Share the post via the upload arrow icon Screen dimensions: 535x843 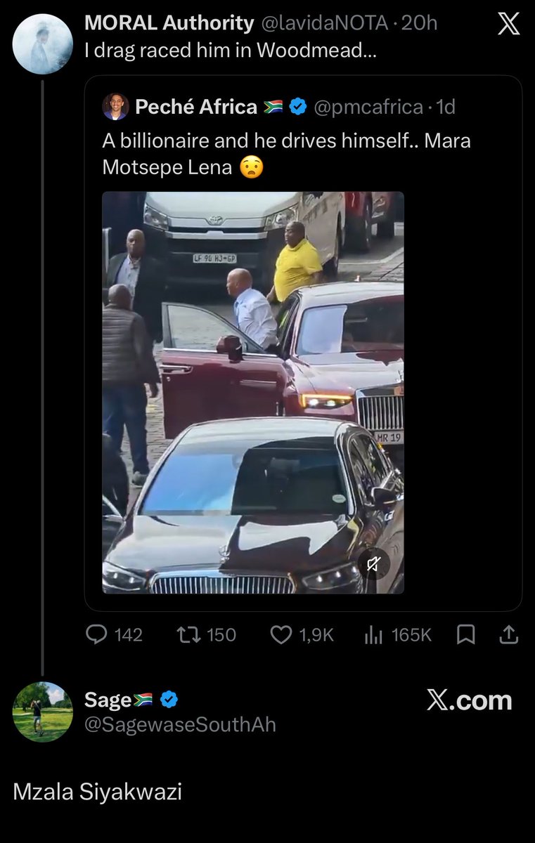point(508,635)
